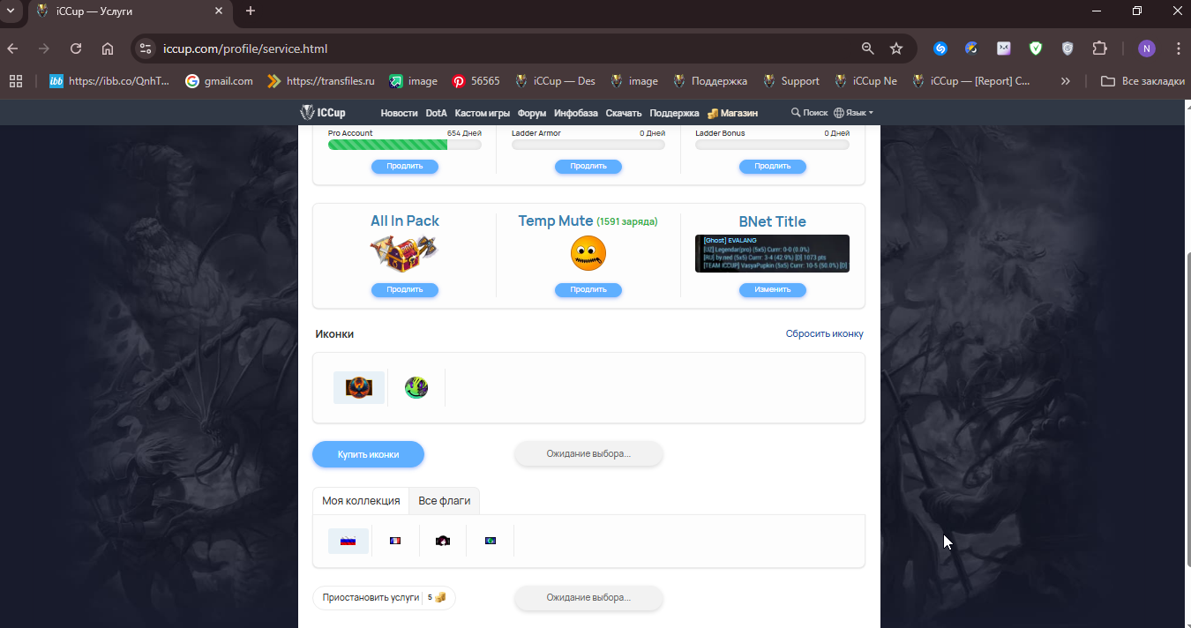Extend the All In Pack
1191x628 pixels.
coord(404,289)
